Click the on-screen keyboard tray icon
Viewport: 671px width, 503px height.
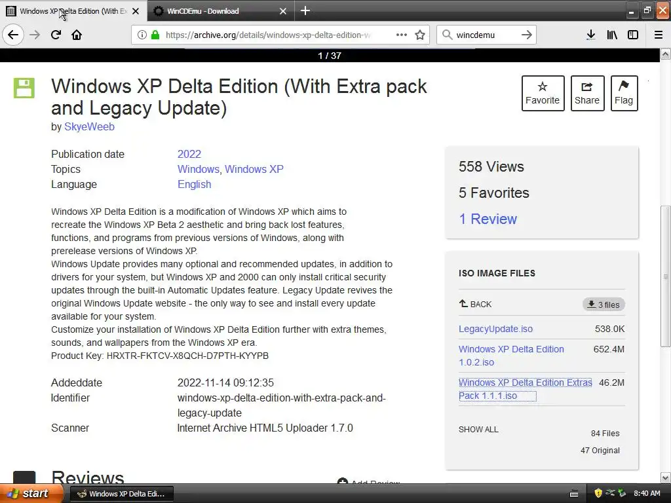tap(574, 494)
